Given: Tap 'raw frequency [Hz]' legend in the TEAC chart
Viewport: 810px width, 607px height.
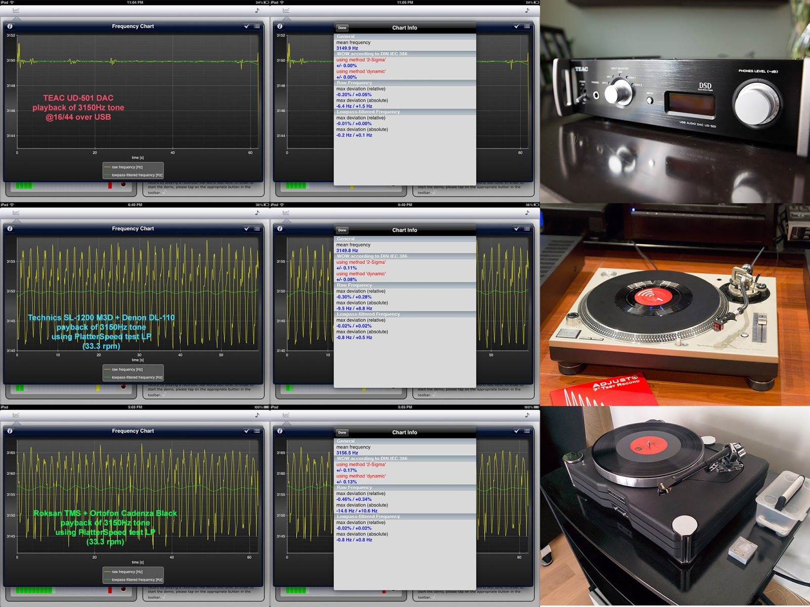Looking at the screenshot, I should pos(127,167).
